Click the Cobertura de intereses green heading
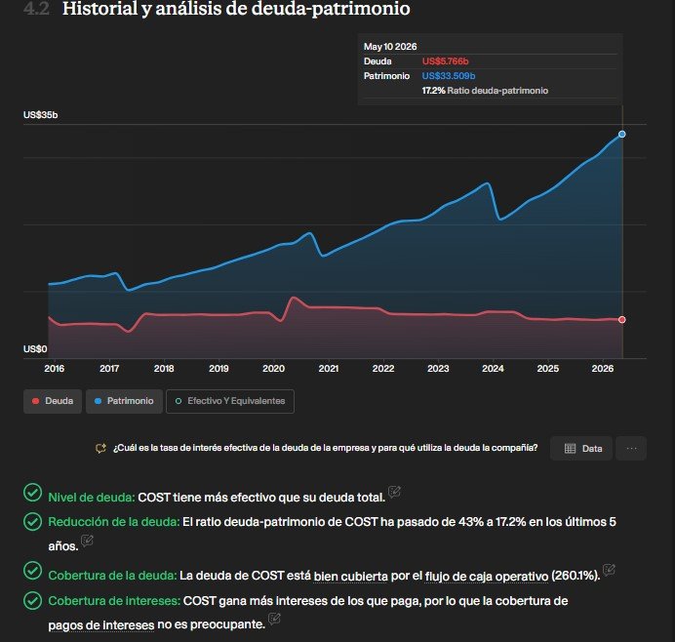The image size is (675, 642). 114,601
